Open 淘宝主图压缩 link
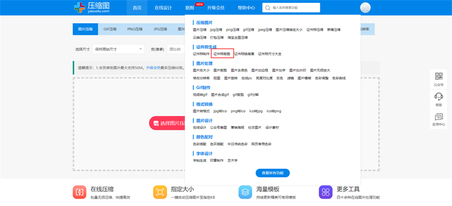This screenshot has width=452, height=206. point(237,37)
